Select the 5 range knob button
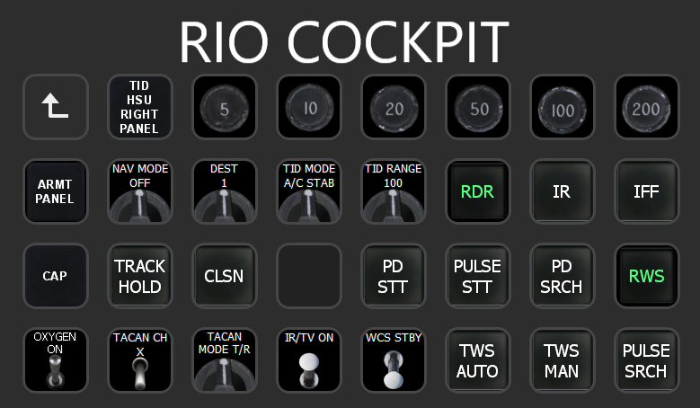Image resolution: width=700 pixels, height=408 pixels. coord(224,107)
